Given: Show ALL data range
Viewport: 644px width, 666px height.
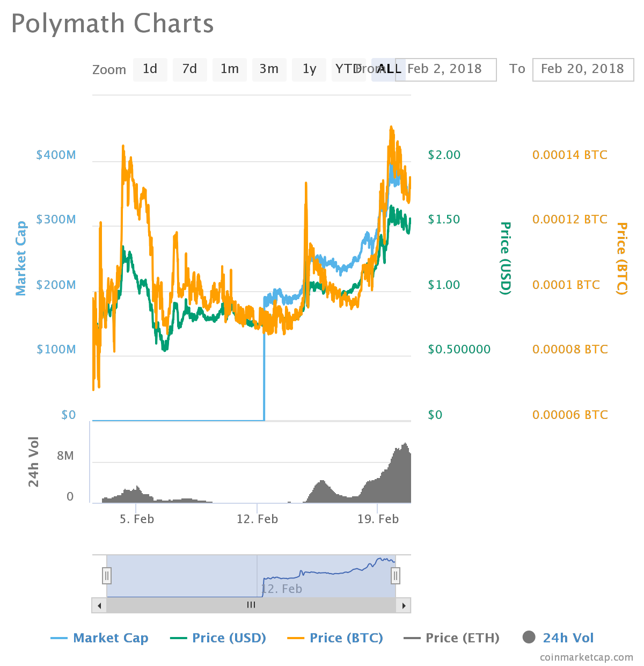Looking at the screenshot, I should tap(388, 69).
